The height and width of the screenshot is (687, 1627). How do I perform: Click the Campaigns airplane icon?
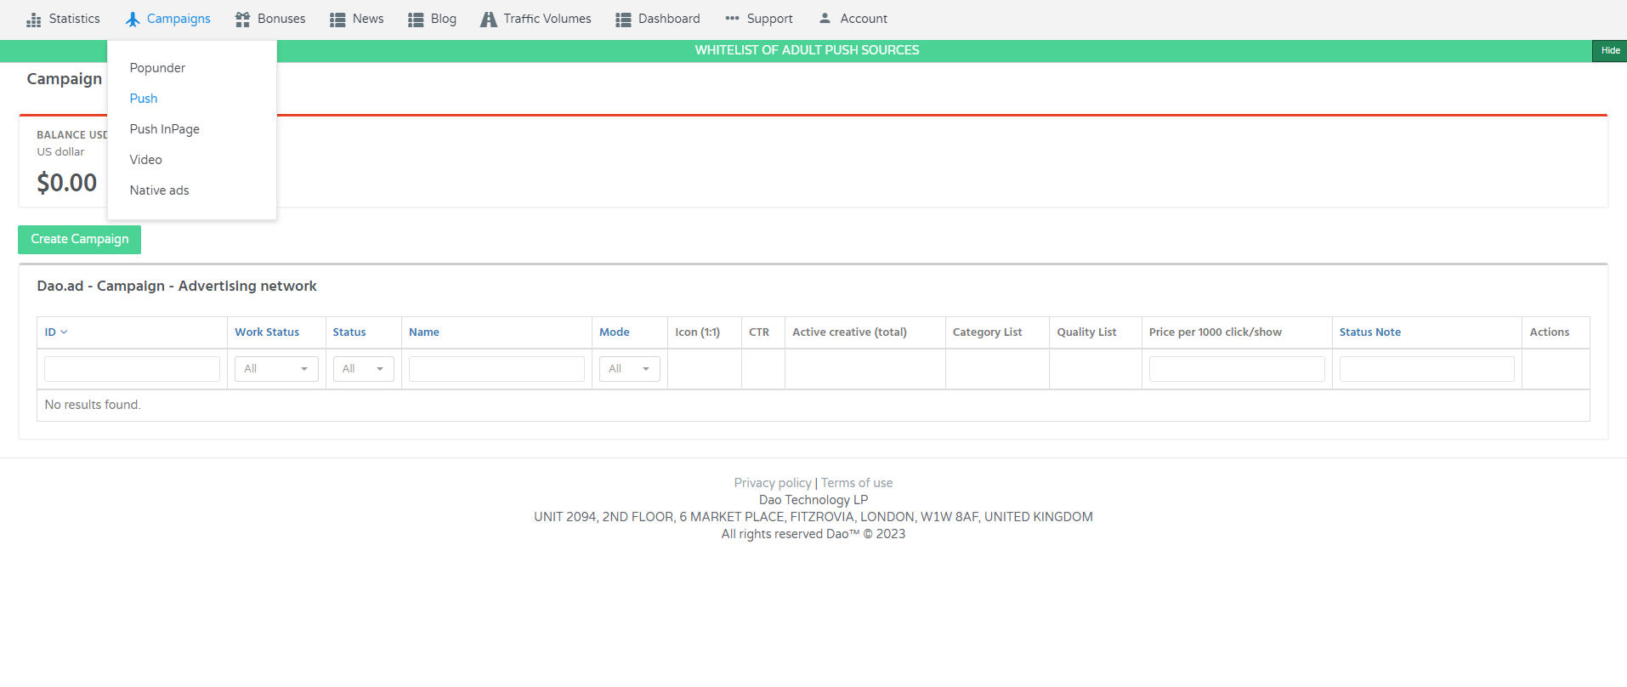[x=133, y=20]
